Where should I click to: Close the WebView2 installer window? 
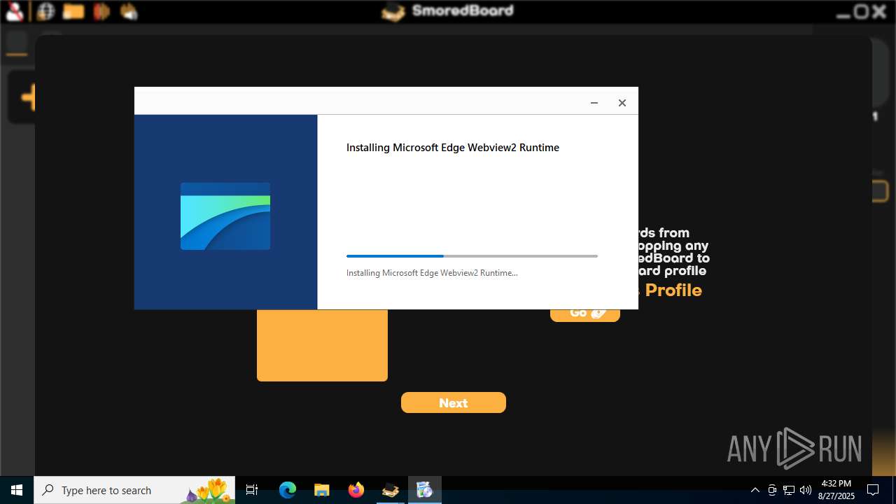pyautogui.click(x=622, y=103)
